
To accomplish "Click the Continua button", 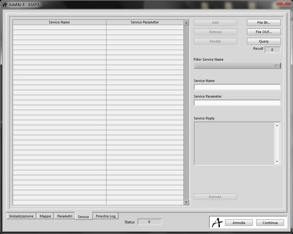I will (270, 223).
